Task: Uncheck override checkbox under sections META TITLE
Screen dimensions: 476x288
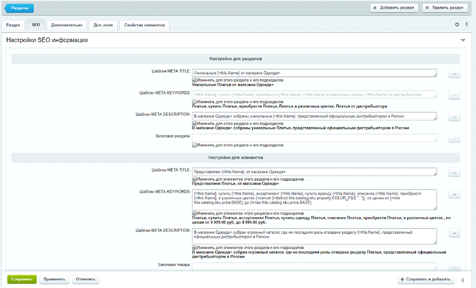Action: pyautogui.click(x=194, y=80)
